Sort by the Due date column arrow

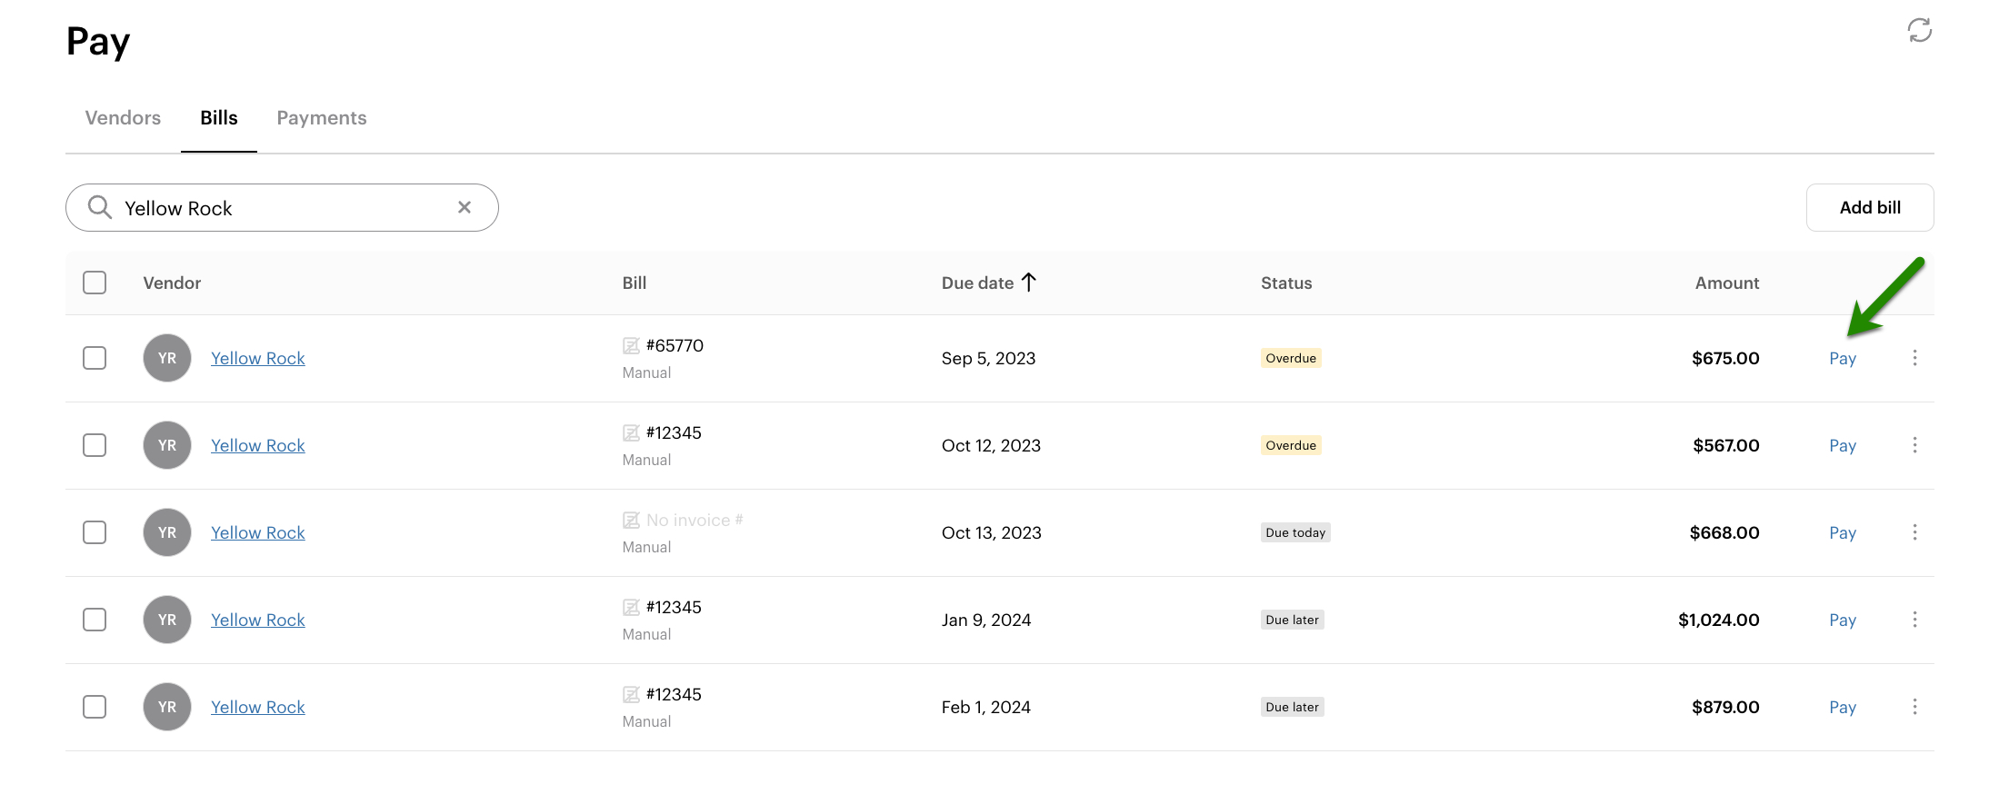pyautogui.click(x=1028, y=283)
